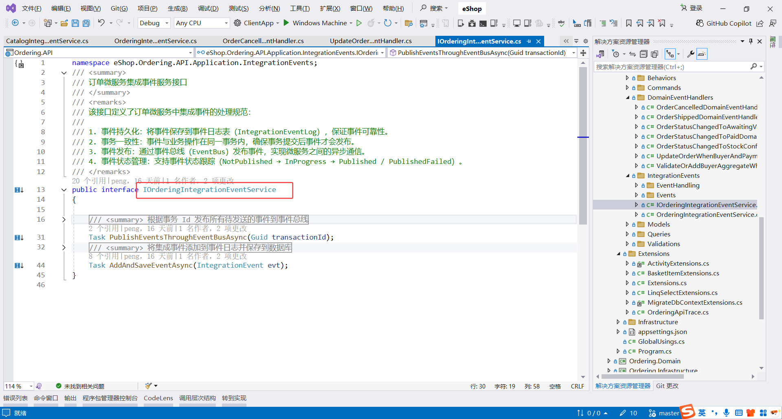Save the current file with the single disk icon

coord(75,23)
